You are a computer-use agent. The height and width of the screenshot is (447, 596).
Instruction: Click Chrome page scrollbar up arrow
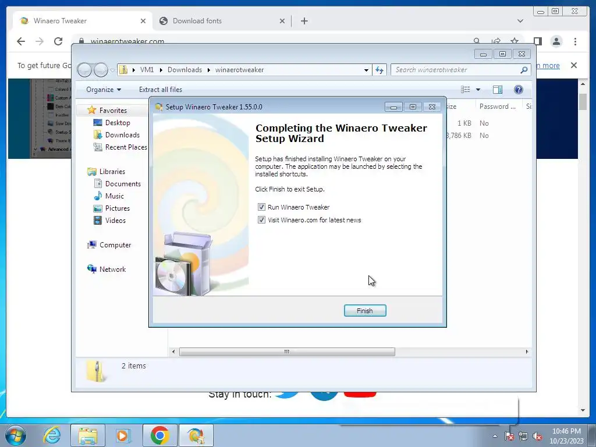[583, 84]
